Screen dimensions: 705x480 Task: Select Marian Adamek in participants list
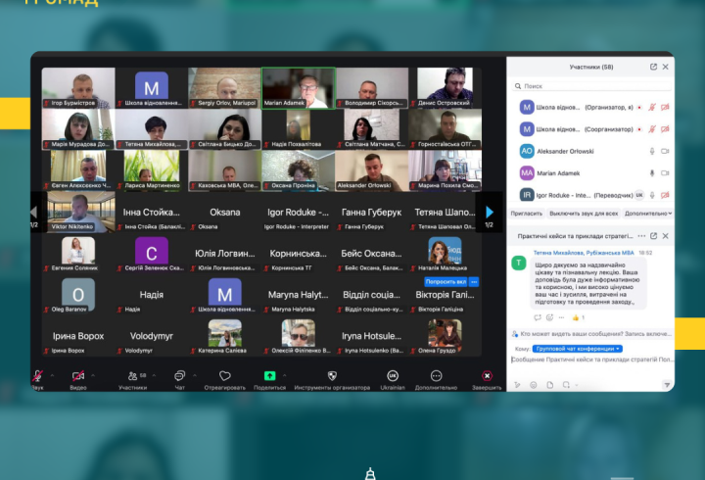pyautogui.click(x=591, y=172)
